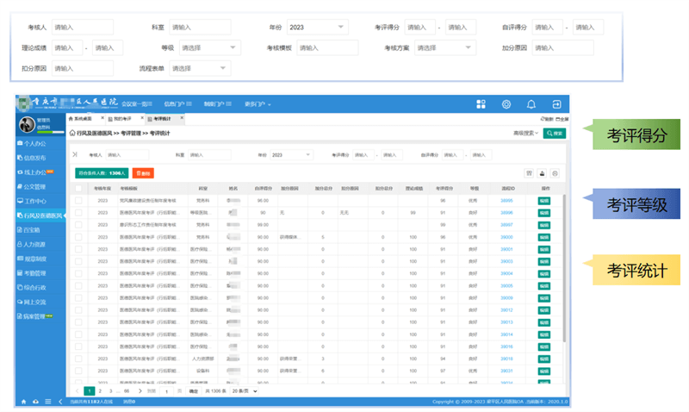Open settings gear icon in top bar
The image size is (689, 412).
pyautogui.click(x=506, y=104)
